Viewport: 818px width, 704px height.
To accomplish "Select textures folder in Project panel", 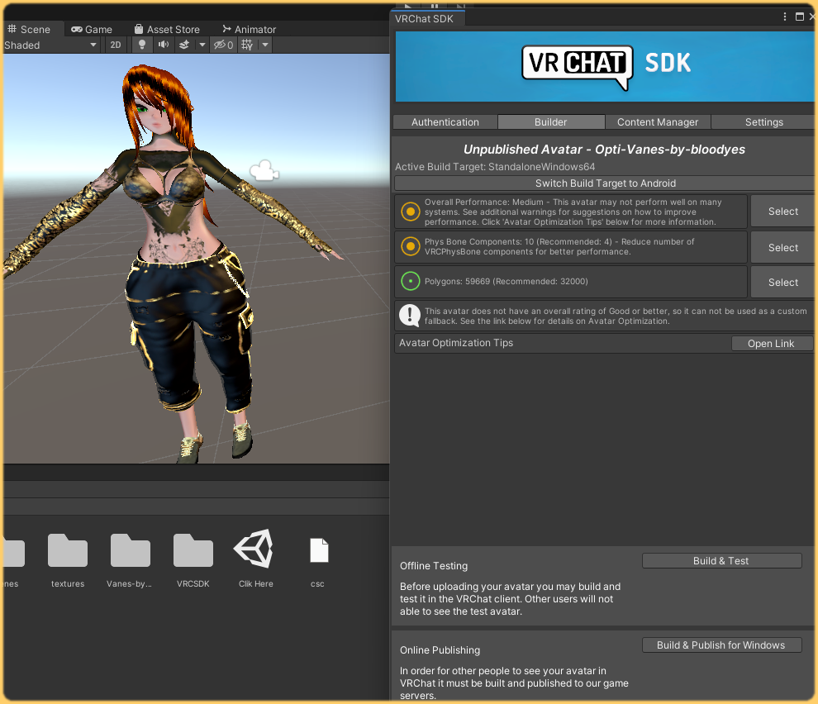I will point(68,560).
